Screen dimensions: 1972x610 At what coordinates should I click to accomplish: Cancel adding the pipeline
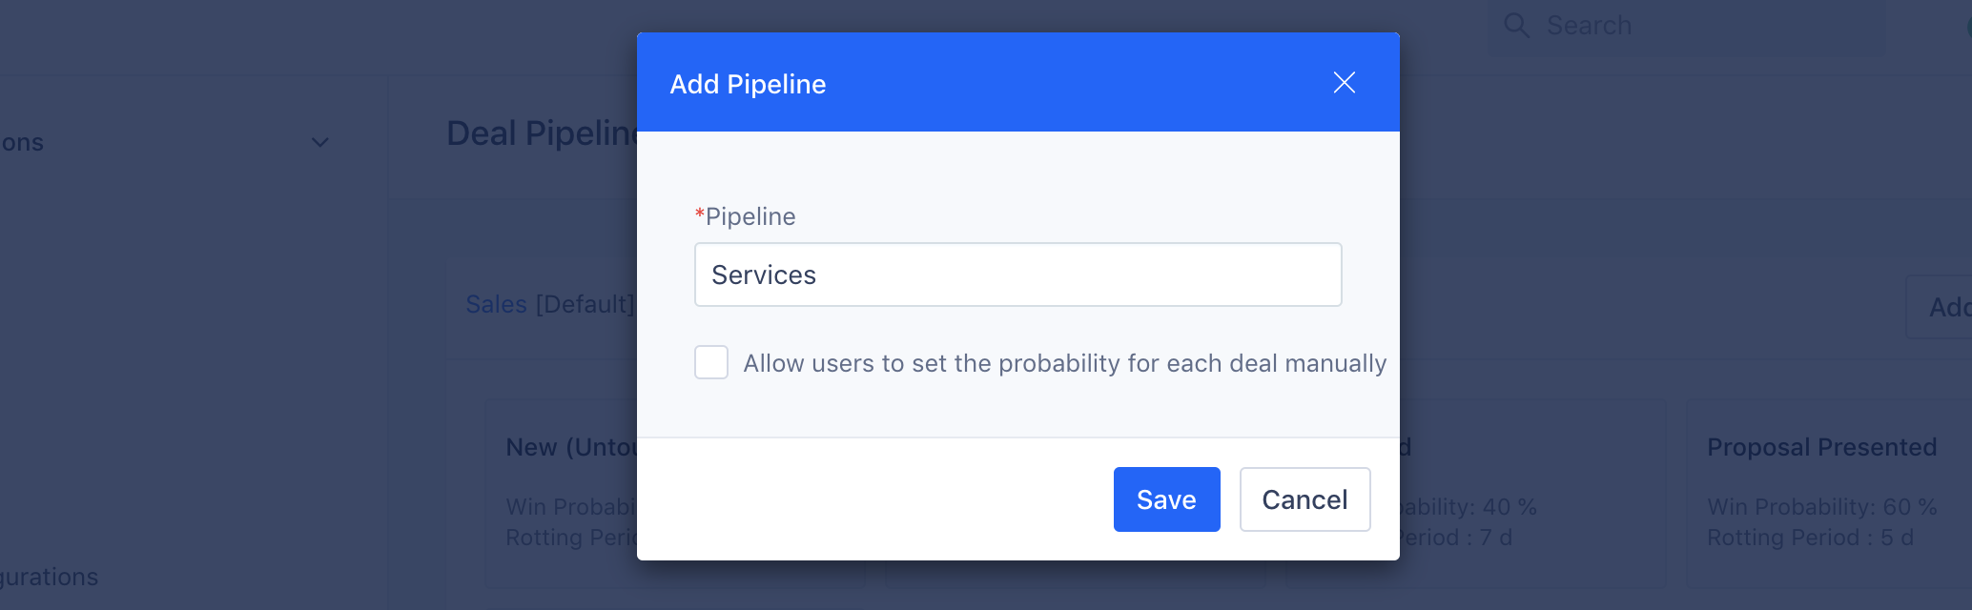pyautogui.click(x=1304, y=499)
